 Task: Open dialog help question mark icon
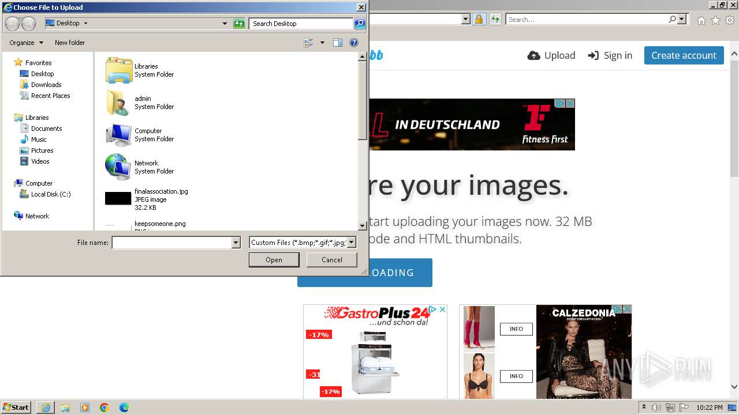coord(354,43)
